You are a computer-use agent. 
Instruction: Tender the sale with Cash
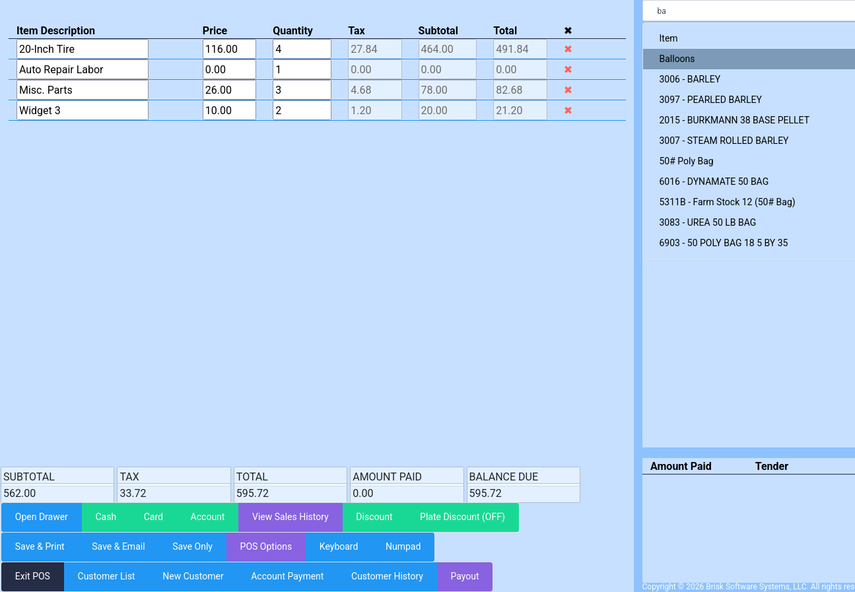[x=106, y=517]
